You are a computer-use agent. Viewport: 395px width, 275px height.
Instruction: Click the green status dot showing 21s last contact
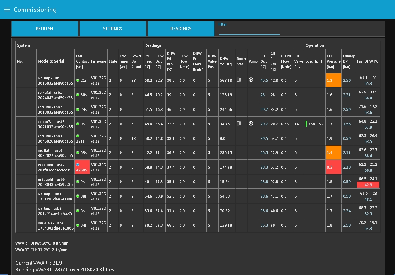point(78,80)
